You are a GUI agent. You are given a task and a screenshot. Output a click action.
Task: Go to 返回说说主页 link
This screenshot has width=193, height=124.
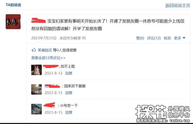(x=178, y=6)
